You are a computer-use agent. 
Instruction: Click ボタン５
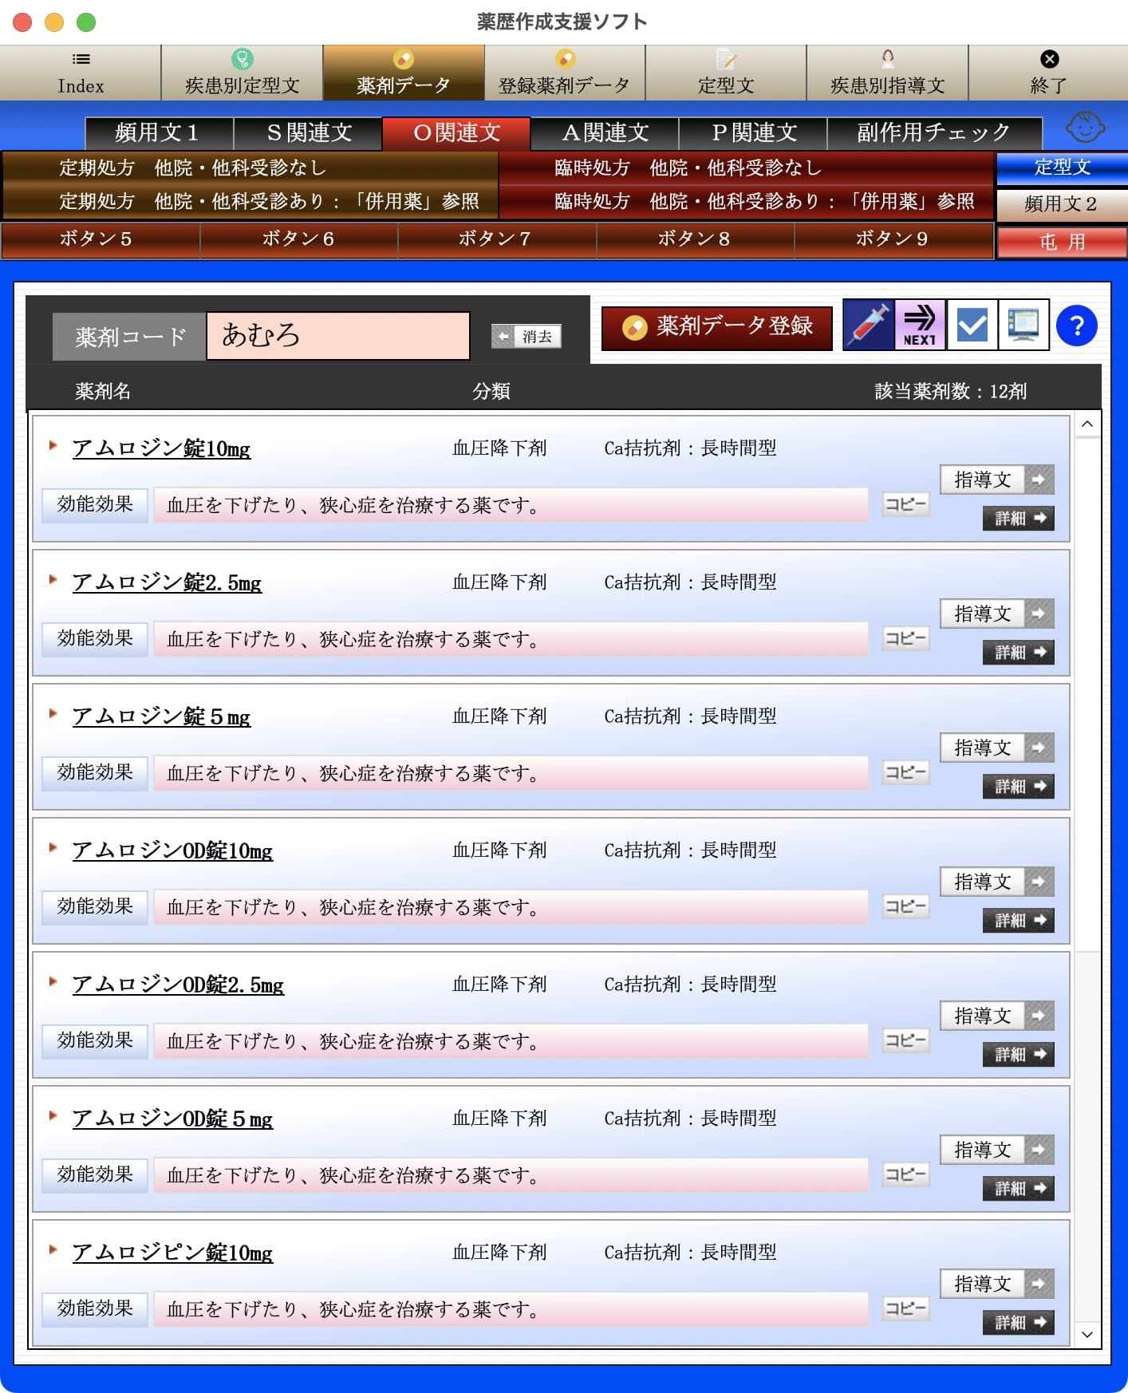[x=100, y=239]
